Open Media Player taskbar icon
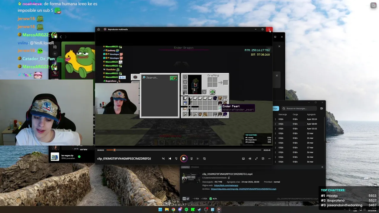 point(219,209)
